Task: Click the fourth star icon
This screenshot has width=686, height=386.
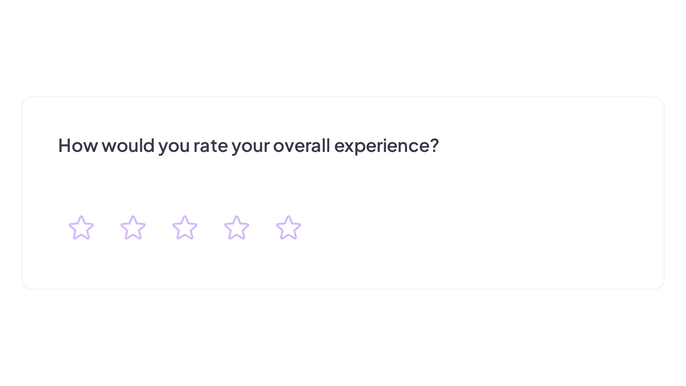Action: click(x=237, y=228)
